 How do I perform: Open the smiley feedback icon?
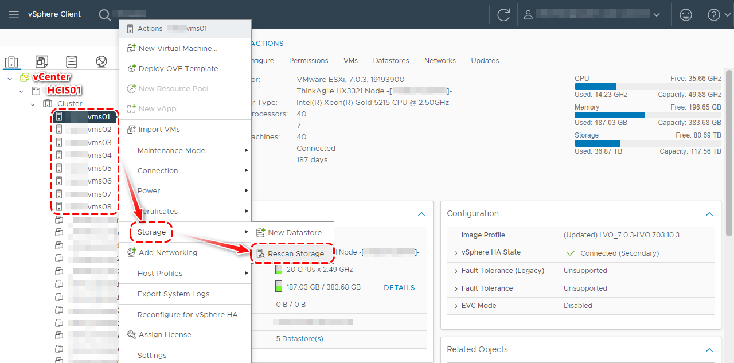[x=685, y=15]
